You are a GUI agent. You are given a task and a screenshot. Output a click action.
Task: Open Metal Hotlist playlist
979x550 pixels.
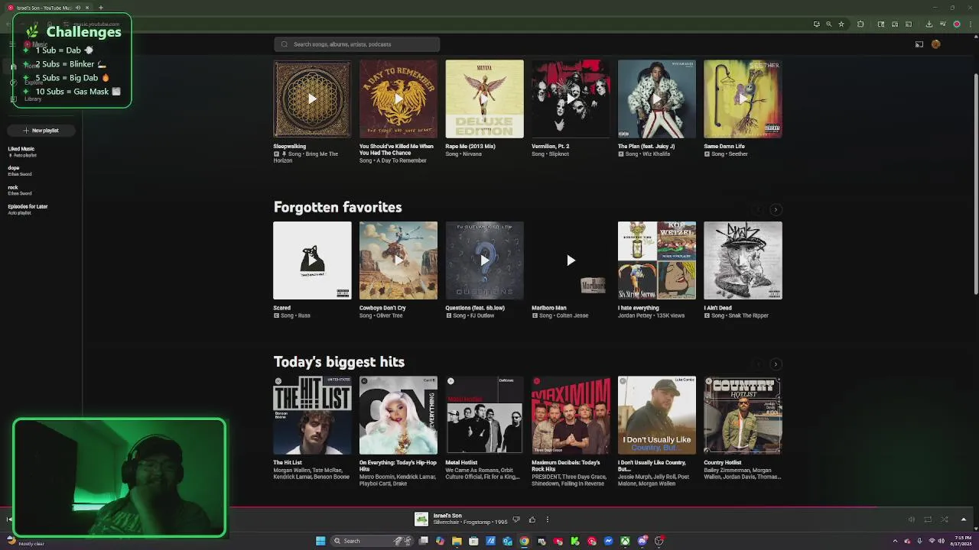(x=485, y=415)
